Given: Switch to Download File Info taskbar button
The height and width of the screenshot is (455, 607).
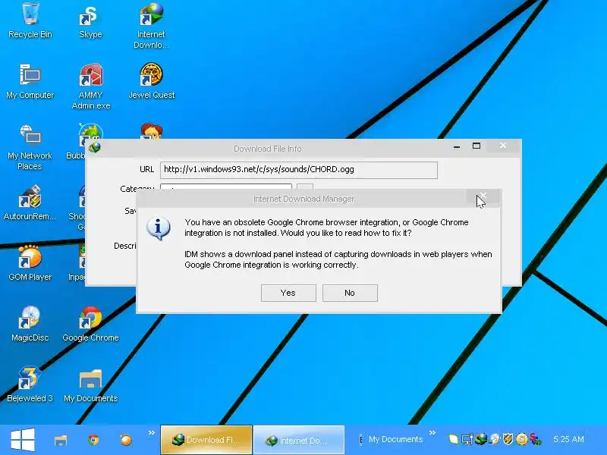Looking at the screenshot, I should 206,440.
